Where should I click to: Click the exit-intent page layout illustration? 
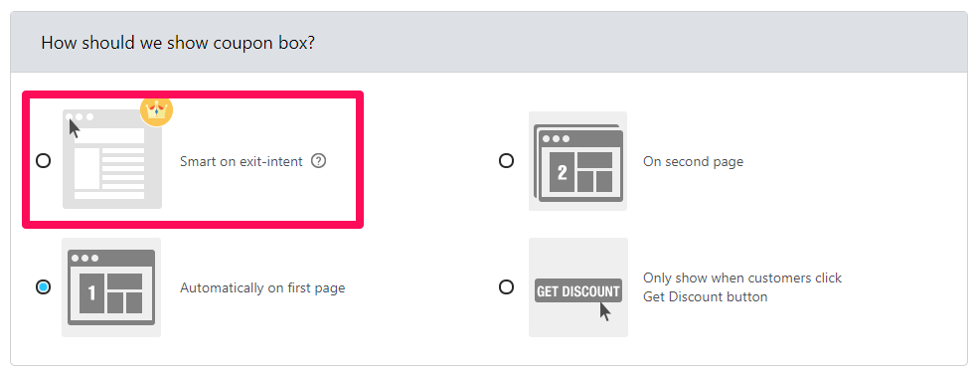click(x=112, y=159)
